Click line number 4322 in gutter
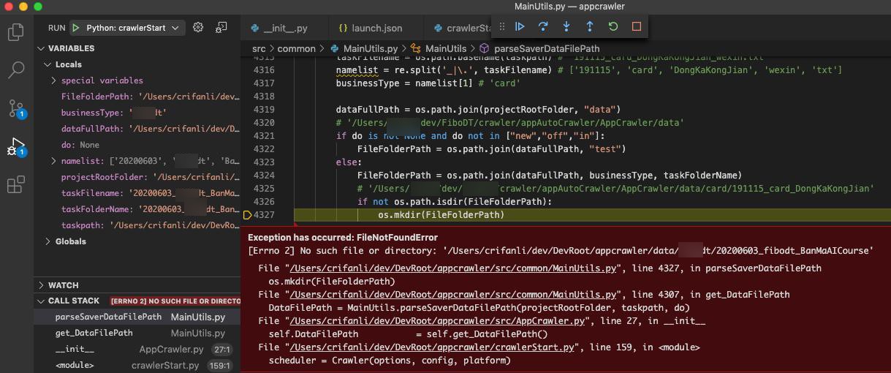891x373 pixels. point(263,149)
